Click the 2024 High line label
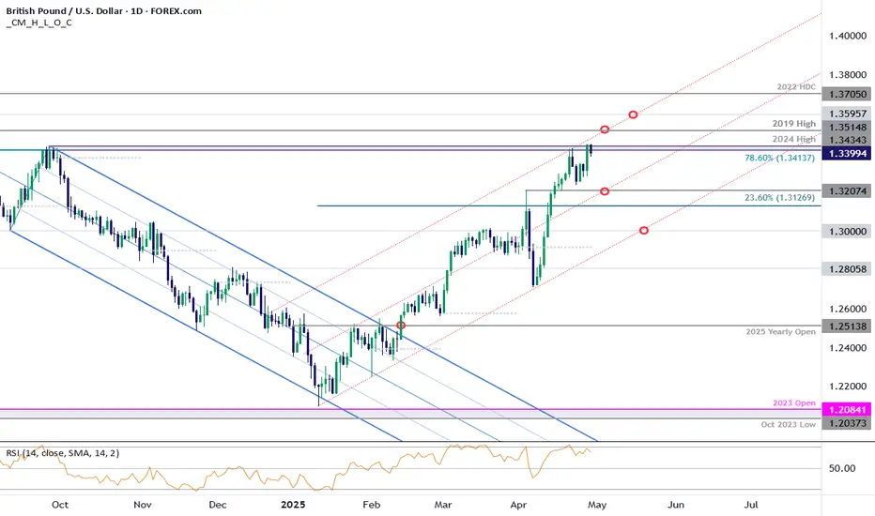Viewport: 875px width, 516px height. click(793, 139)
